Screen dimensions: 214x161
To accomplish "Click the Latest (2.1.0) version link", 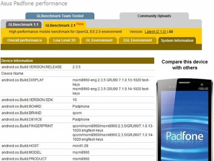I will [155, 32].
